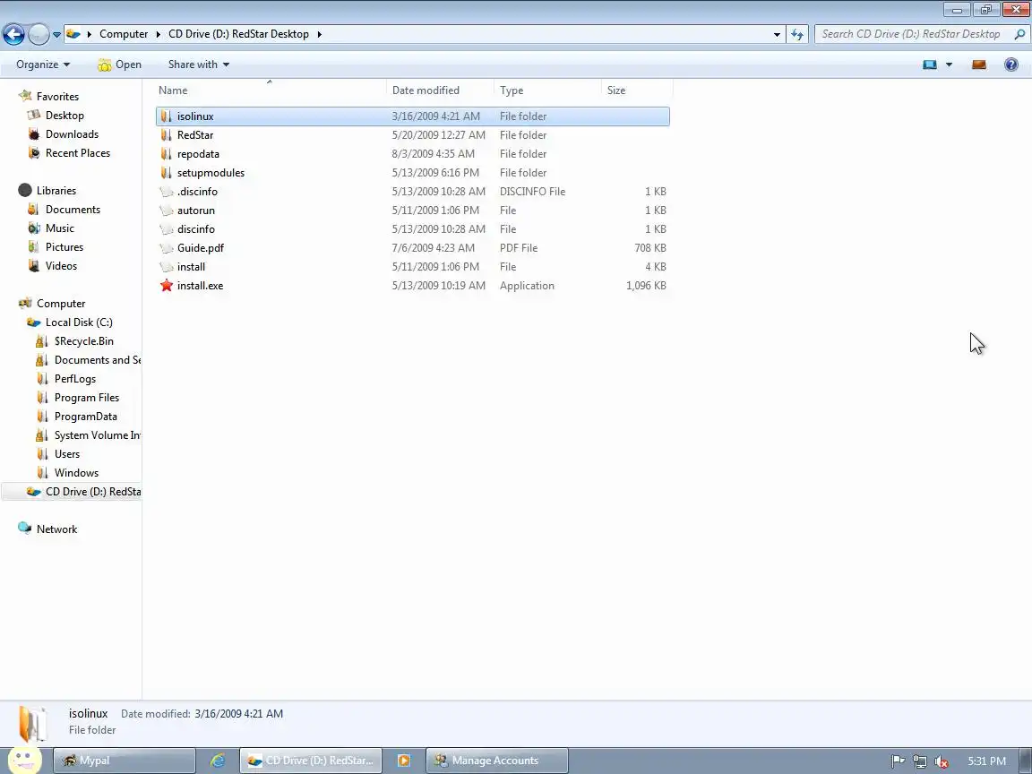Switch to Manage Accounts taskbar window
1032x774 pixels.
(496, 761)
